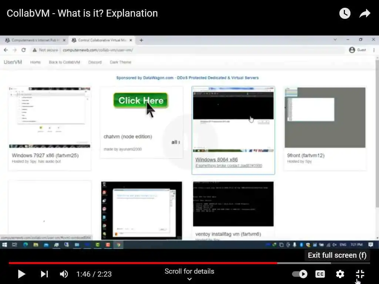Open the Windows Start menu
This screenshot has height=284, width=379.
coord(4,245)
